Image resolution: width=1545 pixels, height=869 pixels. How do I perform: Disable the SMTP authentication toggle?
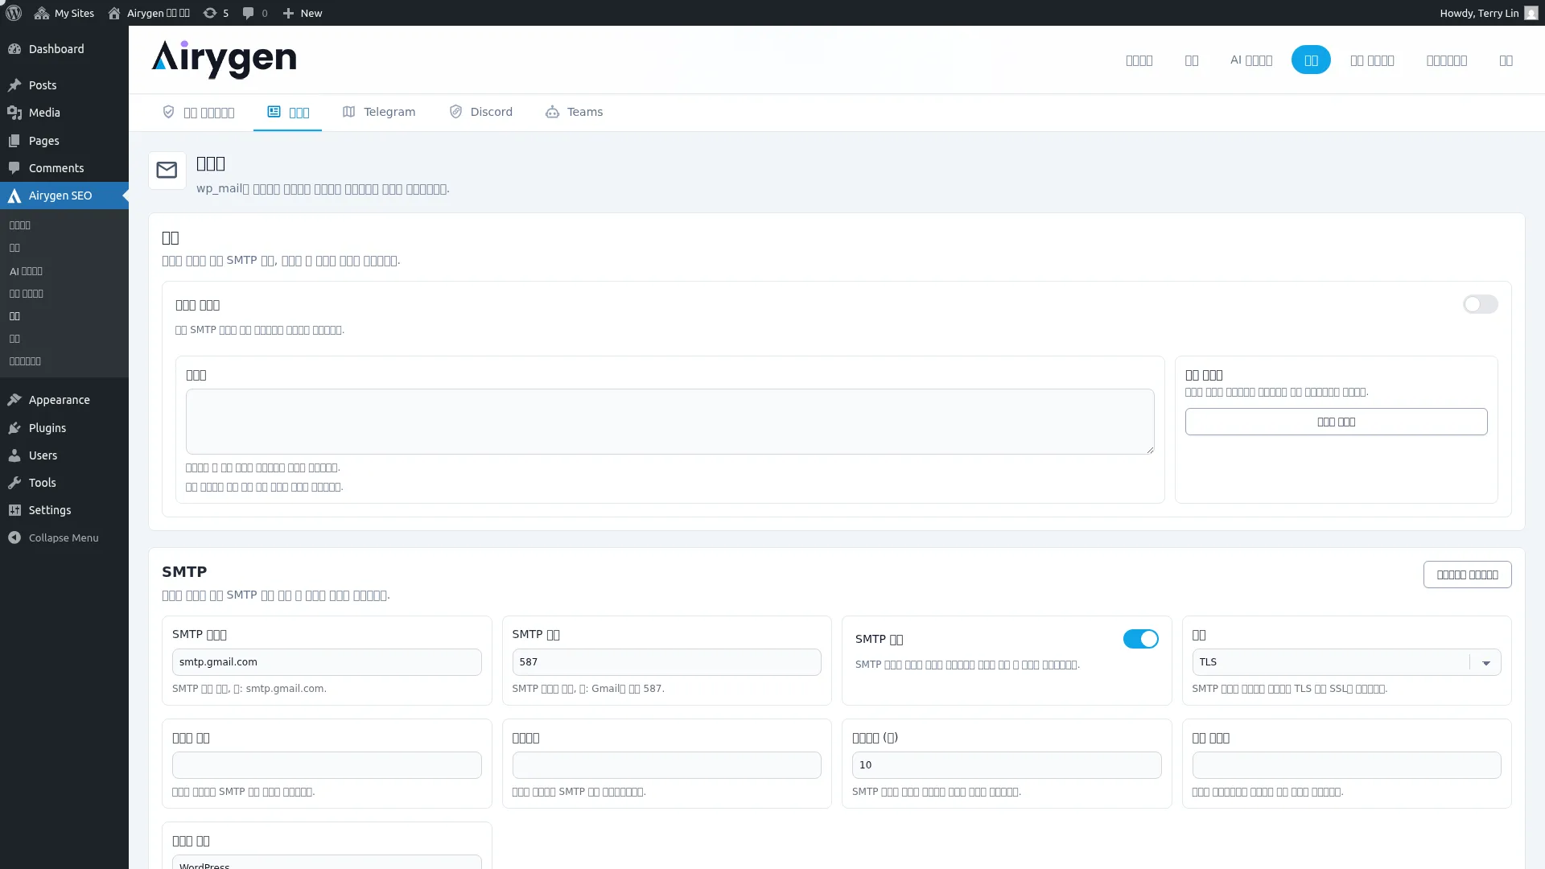pos(1140,639)
